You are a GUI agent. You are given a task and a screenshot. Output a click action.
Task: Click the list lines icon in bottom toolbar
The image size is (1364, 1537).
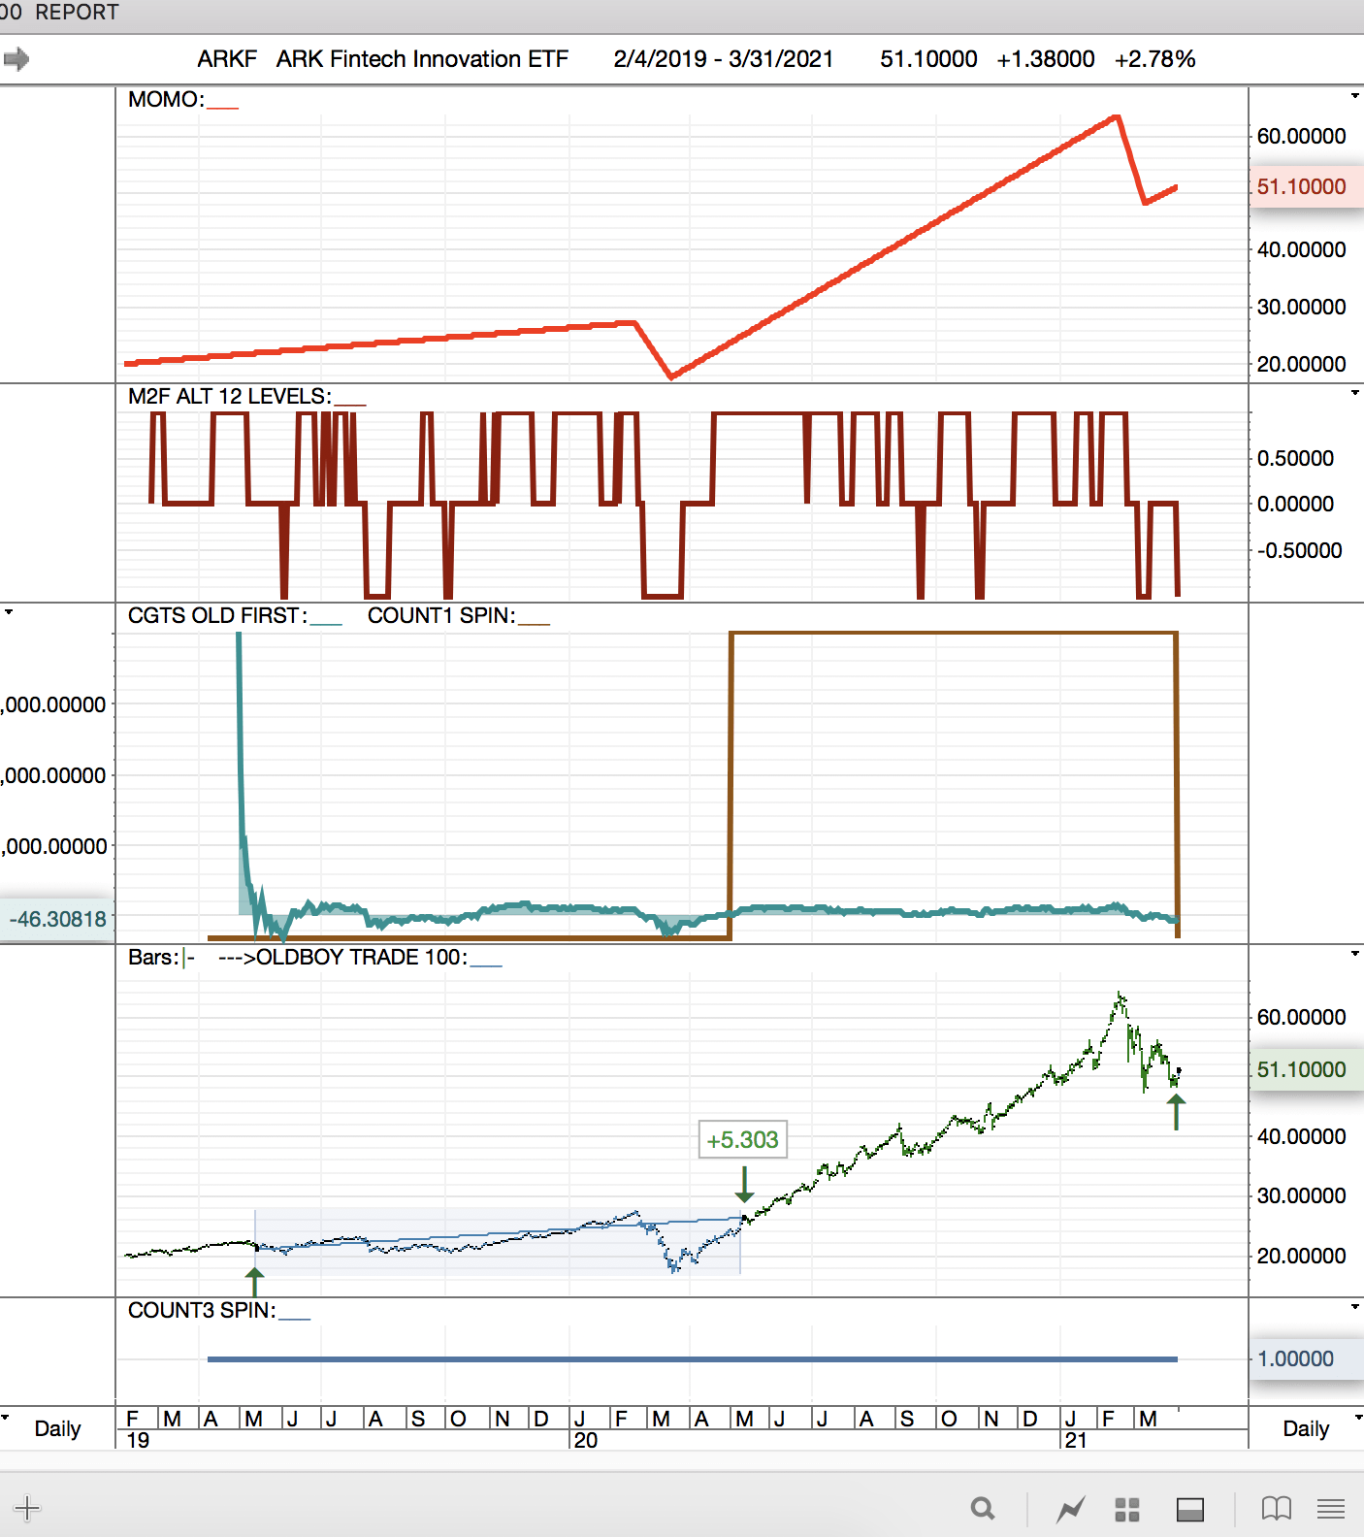1331,1509
